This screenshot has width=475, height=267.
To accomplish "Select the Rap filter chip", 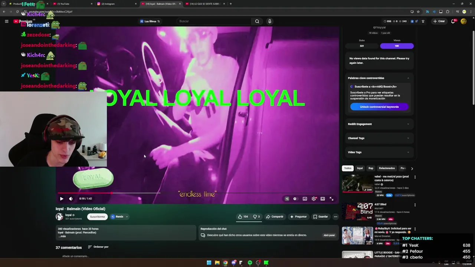I will coord(371,168).
